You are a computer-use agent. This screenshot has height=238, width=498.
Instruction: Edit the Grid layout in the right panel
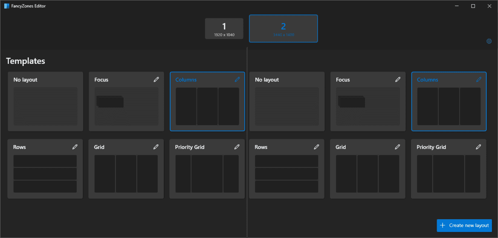(397, 147)
